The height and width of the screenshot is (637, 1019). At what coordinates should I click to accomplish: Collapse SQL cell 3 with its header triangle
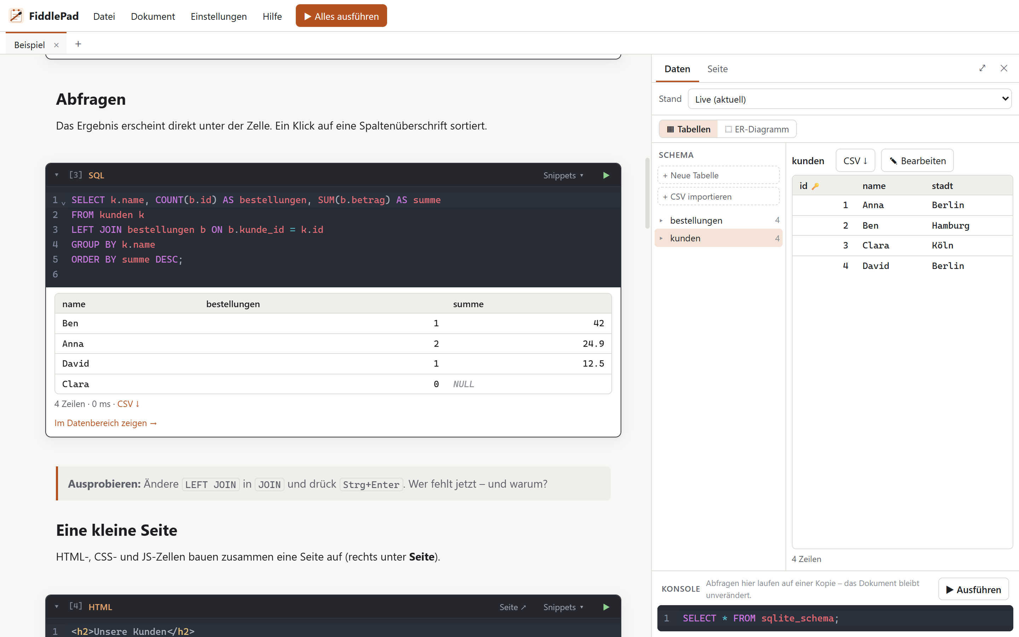click(x=56, y=175)
